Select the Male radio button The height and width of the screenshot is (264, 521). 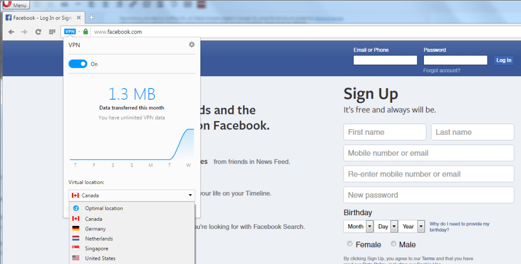pyautogui.click(x=393, y=244)
